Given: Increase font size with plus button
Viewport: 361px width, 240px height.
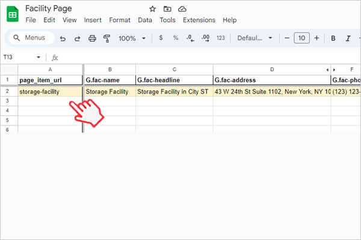Looking at the screenshot, I should [316, 38].
